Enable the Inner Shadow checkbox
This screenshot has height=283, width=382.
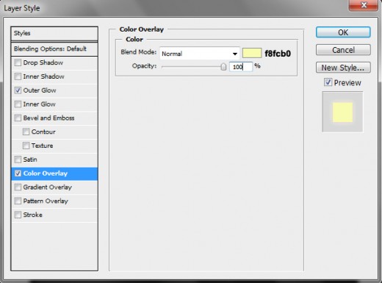coord(18,76)
